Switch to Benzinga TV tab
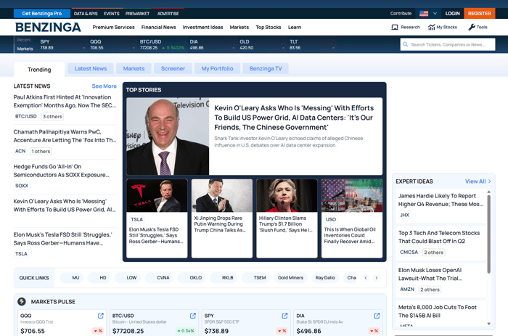Screen dimensions: 508x336 [266, 69]
